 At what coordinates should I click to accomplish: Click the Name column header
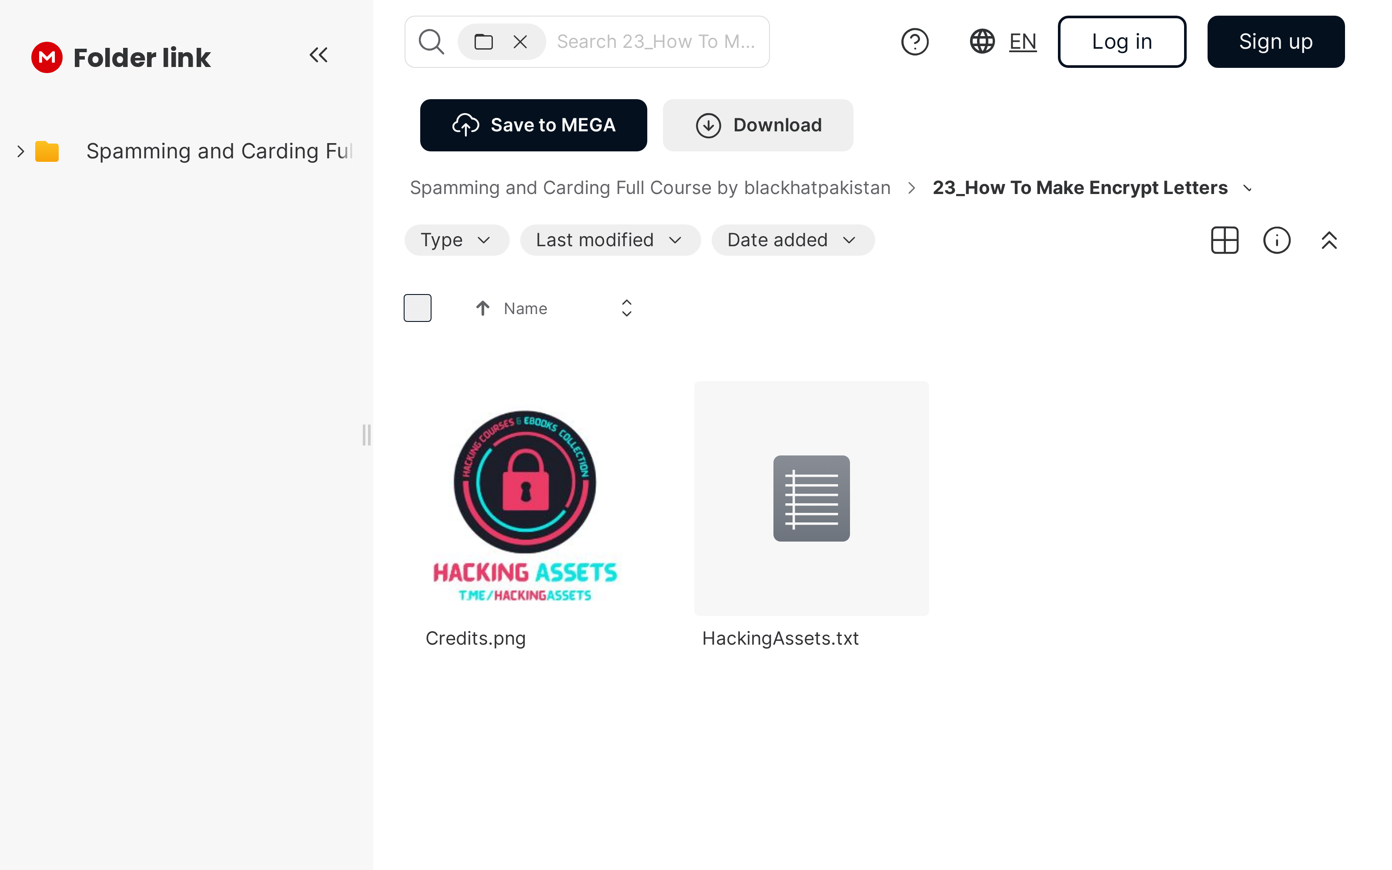click(525, 308)
